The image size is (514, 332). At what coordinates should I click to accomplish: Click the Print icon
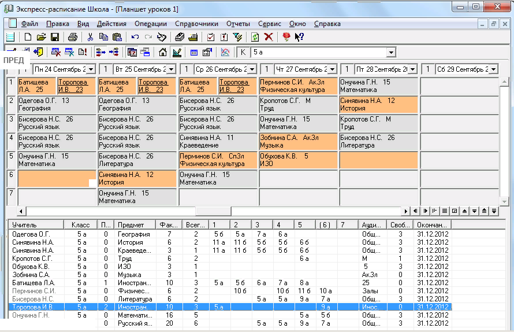coord(73,37)
